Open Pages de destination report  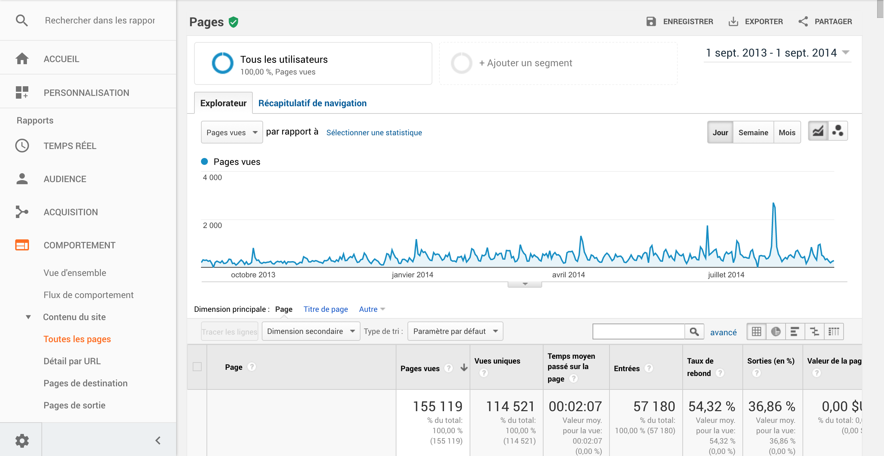[x=85, y=383]
